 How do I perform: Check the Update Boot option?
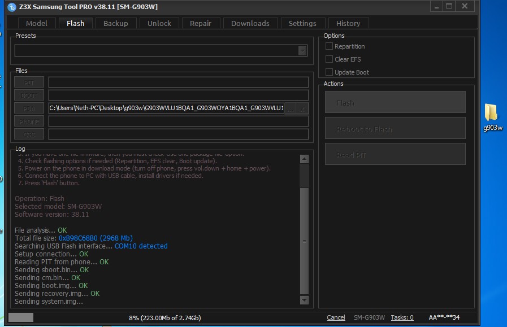[329, 72]
